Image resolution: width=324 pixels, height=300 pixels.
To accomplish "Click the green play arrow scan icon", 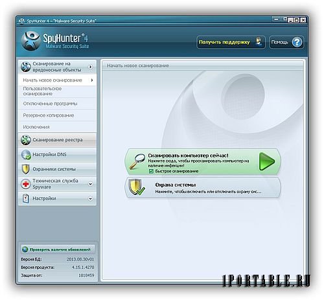I will pyautogui.click(x=266, y=161).
